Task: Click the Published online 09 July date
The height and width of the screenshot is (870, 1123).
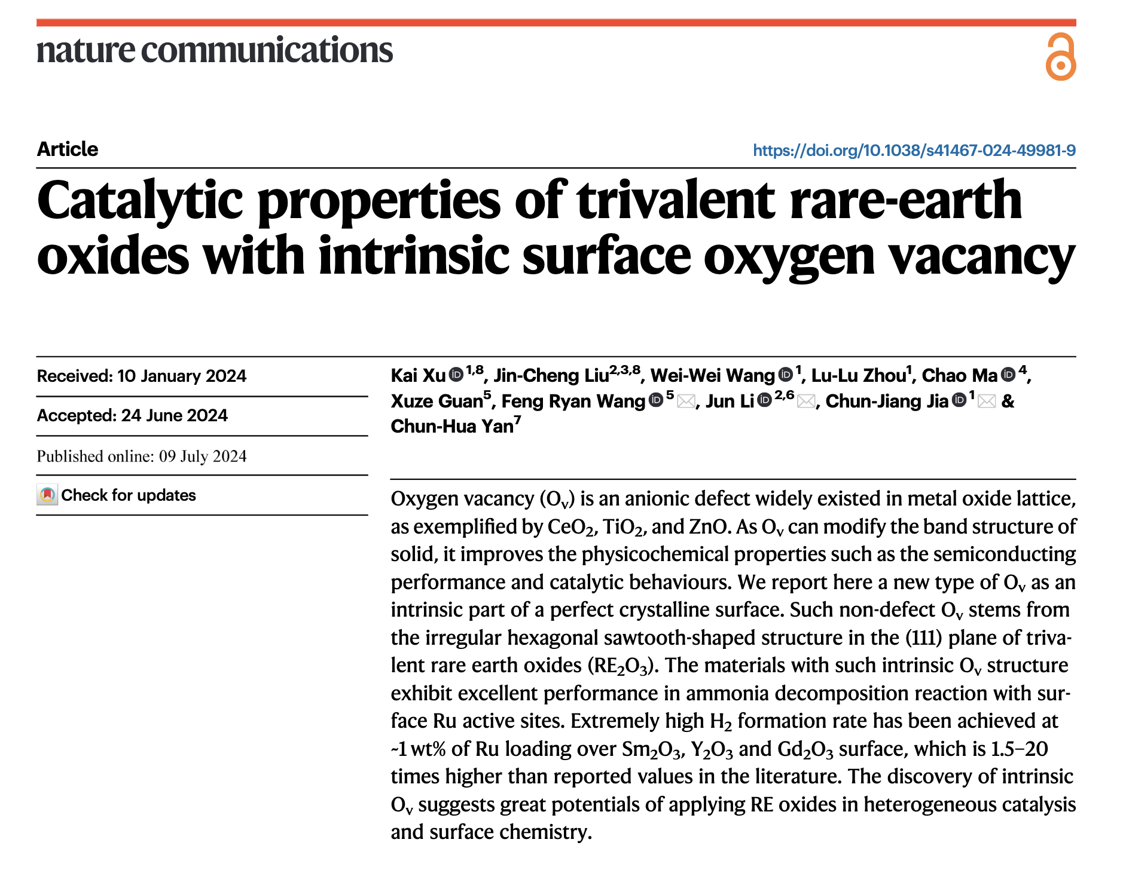Action: click(x=142, y=457)
